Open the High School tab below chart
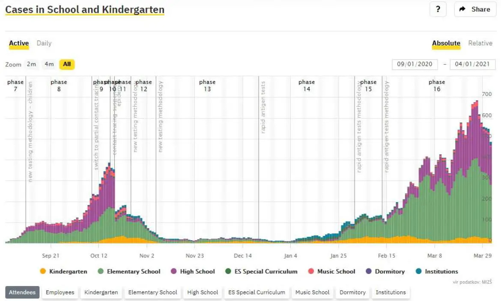Image resolution: width=501 pixels, height=301 pixels. [203, 292]
